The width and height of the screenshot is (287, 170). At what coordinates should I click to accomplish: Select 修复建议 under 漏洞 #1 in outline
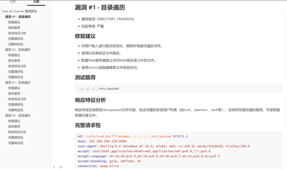[x=14, y=22]
